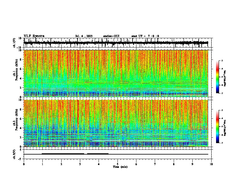238x184 pixels.
Task: Click time axis tick label "3"
Action: click(x=80, y=164)
